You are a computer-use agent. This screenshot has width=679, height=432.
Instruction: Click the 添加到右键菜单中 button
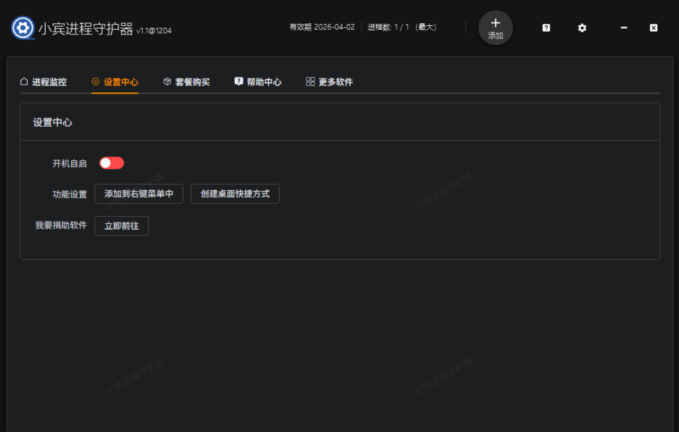[139, 193]
